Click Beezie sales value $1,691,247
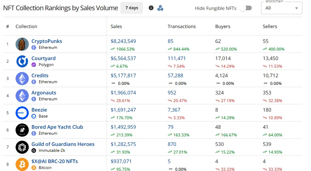311x171 pixels. pyautogui.click(x=123, y=110)
